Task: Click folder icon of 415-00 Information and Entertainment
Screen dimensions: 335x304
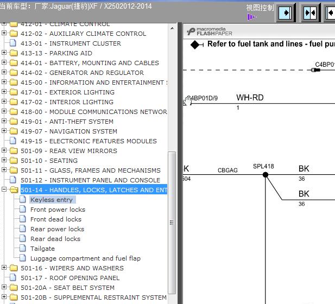Action: (14, 83)
